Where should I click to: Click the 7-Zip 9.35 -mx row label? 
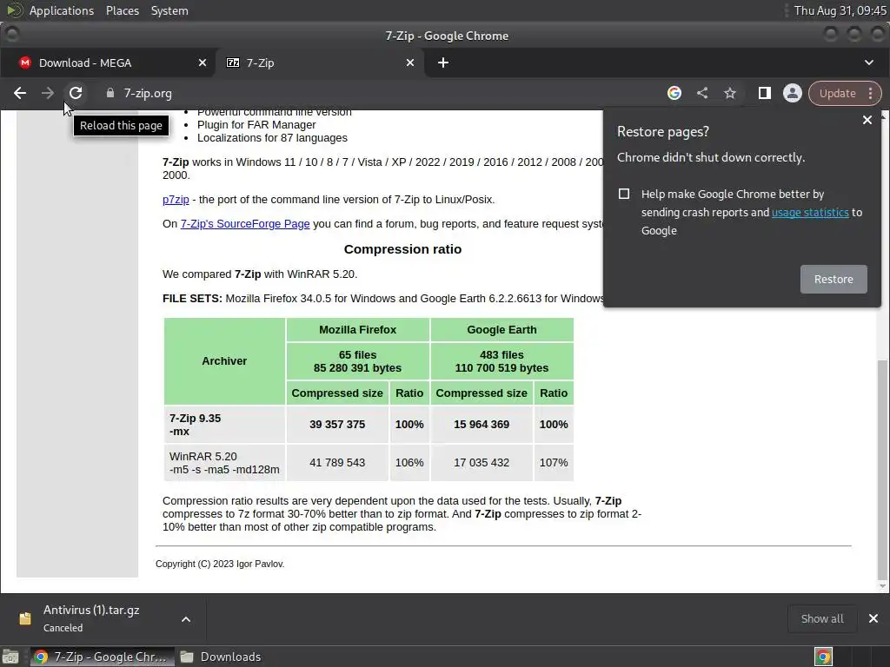tap(224, 424)
